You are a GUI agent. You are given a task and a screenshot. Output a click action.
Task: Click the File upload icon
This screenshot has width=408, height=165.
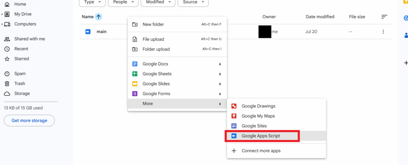click(135, 39)
